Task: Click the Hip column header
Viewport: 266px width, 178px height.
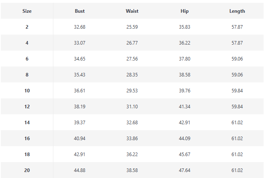Action: pyautogui.click(x=185, y=11)
